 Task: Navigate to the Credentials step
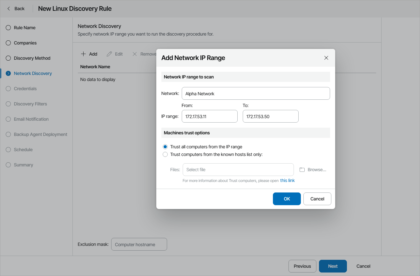tap(8, 89)
